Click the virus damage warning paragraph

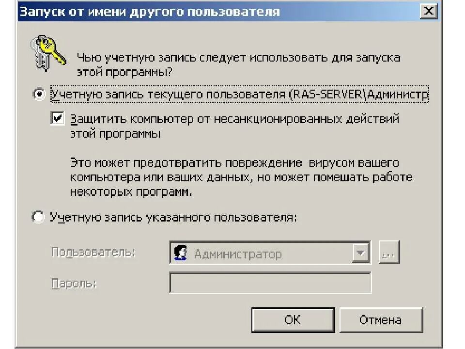point(241,177)
